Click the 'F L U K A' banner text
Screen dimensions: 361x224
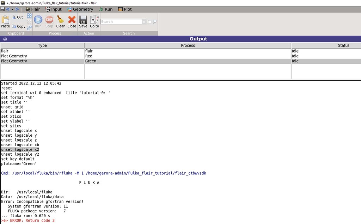point(89,182)
